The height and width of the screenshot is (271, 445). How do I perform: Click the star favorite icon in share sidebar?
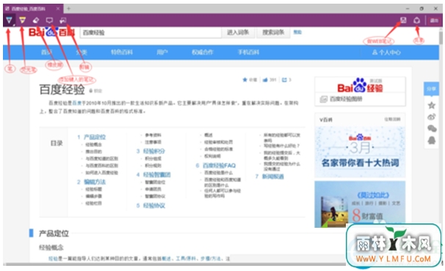click(432, 105)
